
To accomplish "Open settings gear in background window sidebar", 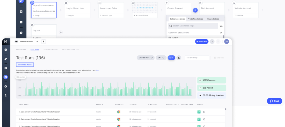I will 21,33.
